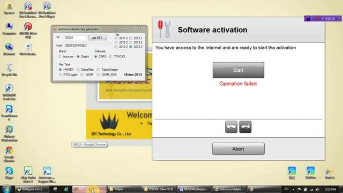
Task: Select the Autocom desktop shortcut next to Turbo Lister
Action: pos(47,175)
